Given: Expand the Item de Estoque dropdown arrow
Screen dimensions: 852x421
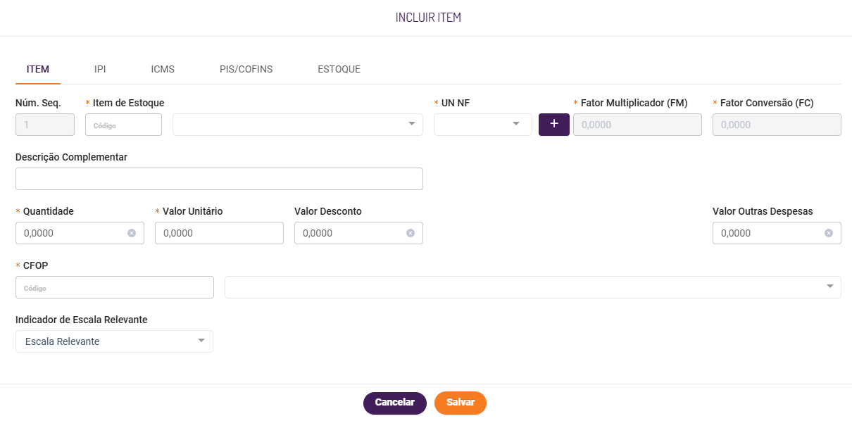Looking at the screenshot, I should (x=412, y=124).
